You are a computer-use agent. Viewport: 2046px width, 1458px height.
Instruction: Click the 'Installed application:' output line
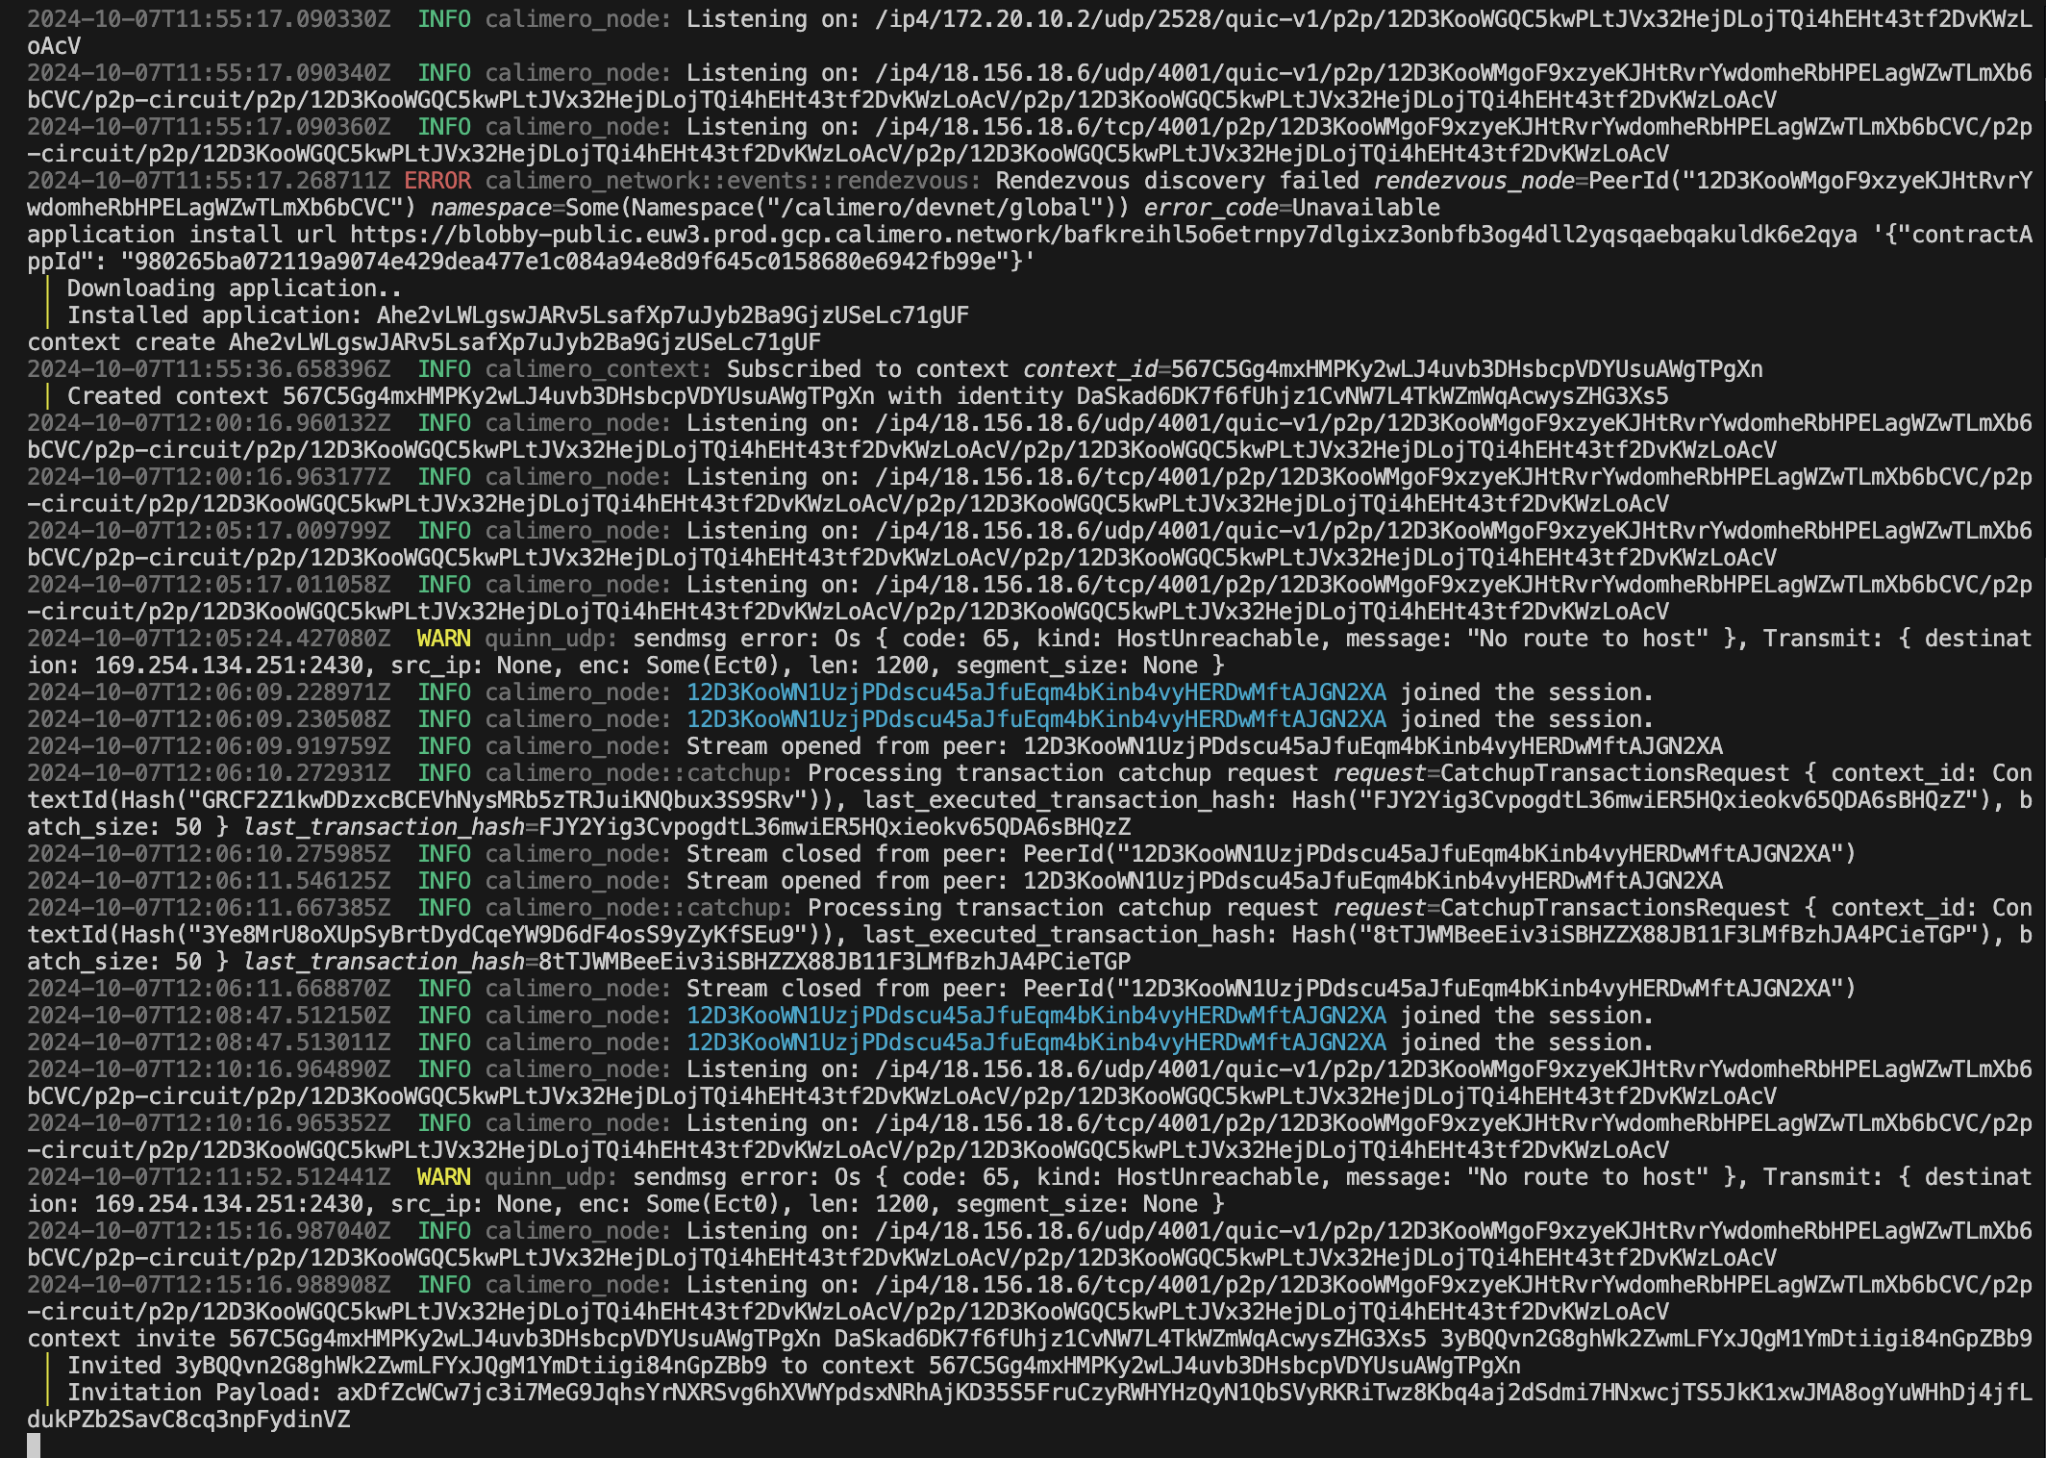[518, 315]
